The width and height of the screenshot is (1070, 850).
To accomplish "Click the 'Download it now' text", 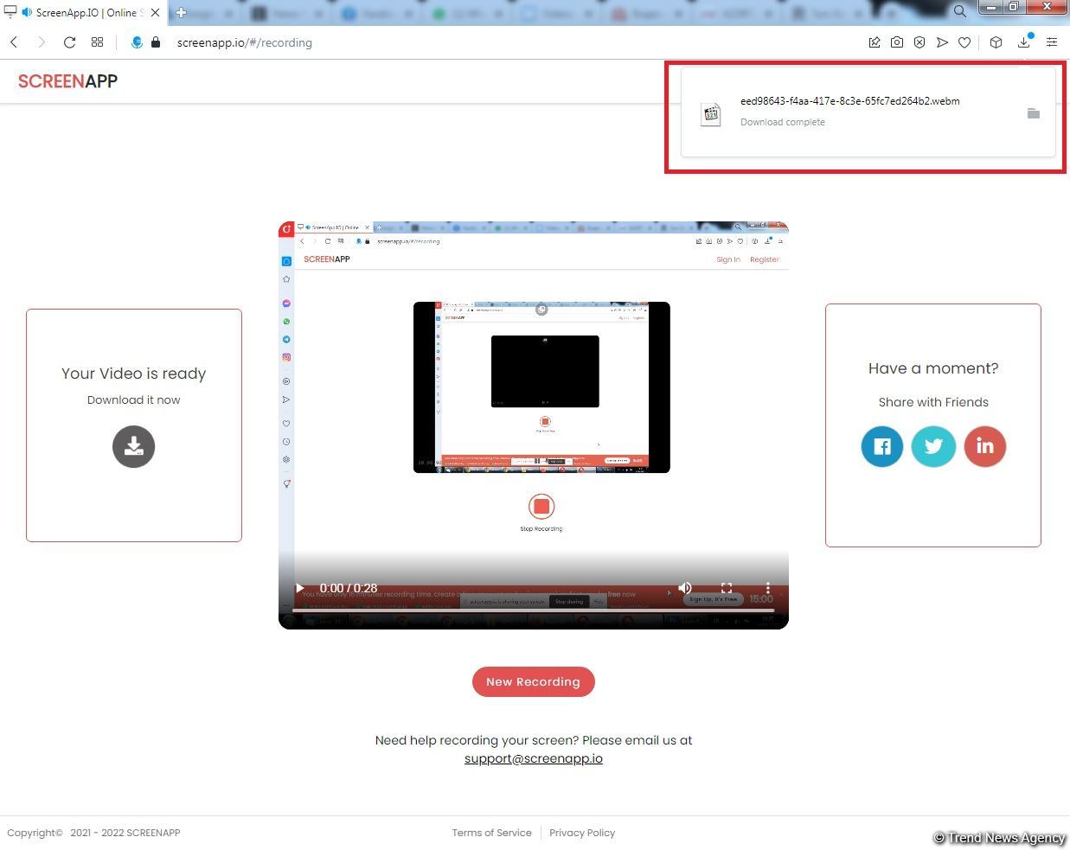I will click(134, 400).
